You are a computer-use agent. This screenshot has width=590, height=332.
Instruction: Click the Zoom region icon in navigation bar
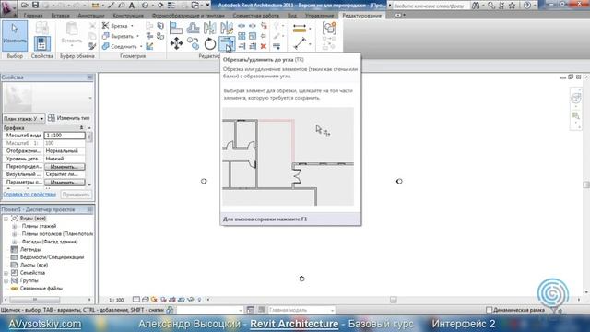576,115
